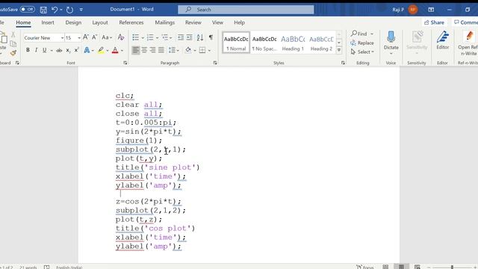
Task: Open the Home ribbon tab
Action: 23,22
